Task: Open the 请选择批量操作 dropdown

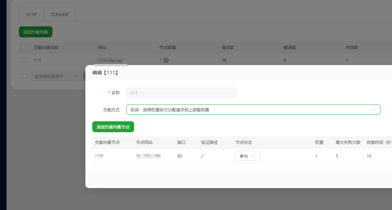Action: point(56,76)
